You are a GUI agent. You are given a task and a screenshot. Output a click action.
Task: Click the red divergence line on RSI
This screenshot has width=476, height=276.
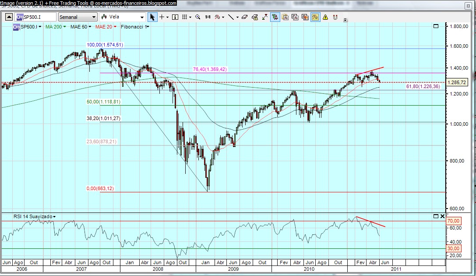370,222
